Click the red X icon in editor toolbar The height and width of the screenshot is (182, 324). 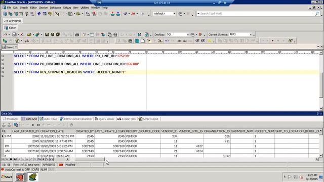(21, 34)
